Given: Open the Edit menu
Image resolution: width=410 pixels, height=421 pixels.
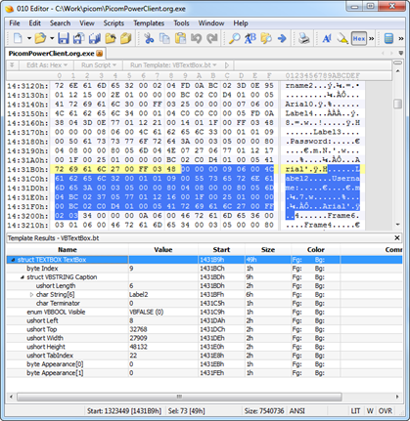Looking at the screenshot, I should point(34,23).
